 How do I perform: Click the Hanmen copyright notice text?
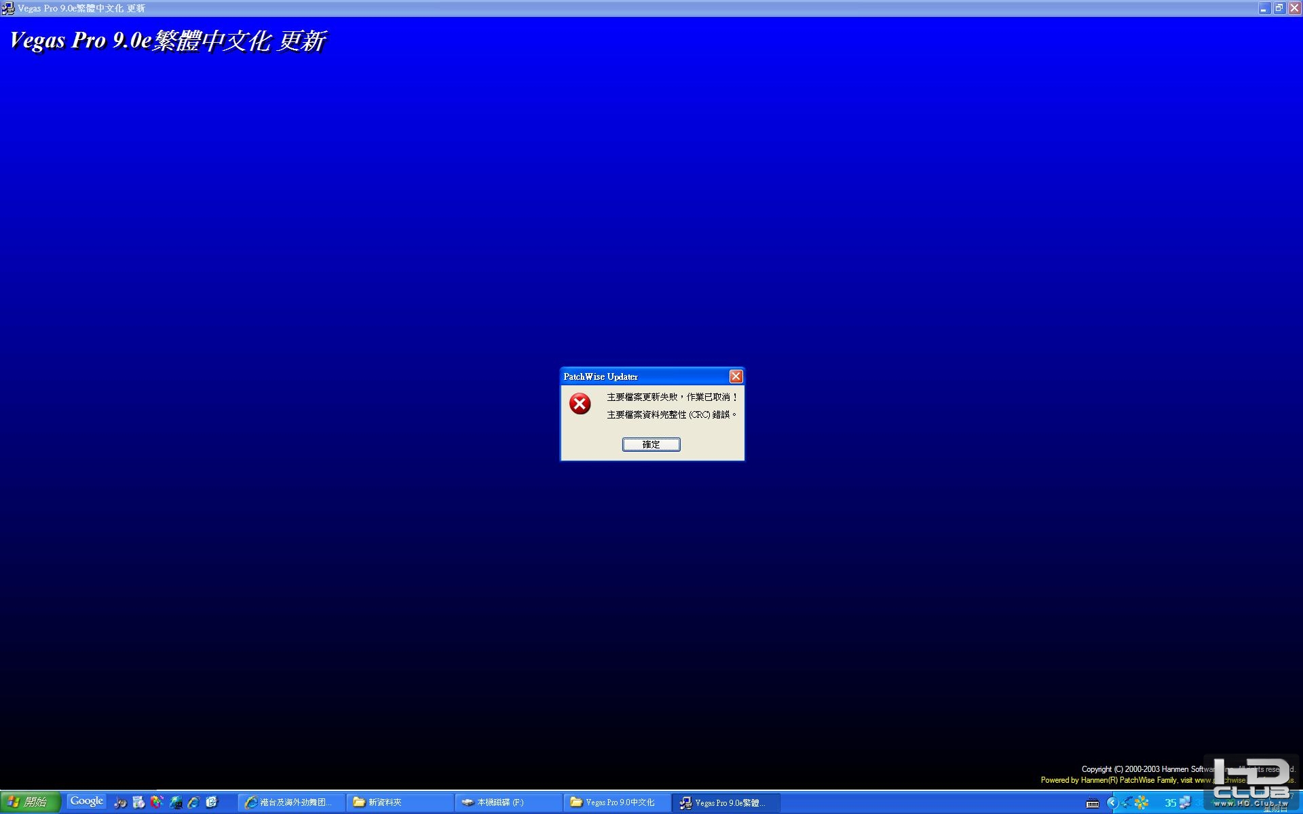pos(1188,769)
